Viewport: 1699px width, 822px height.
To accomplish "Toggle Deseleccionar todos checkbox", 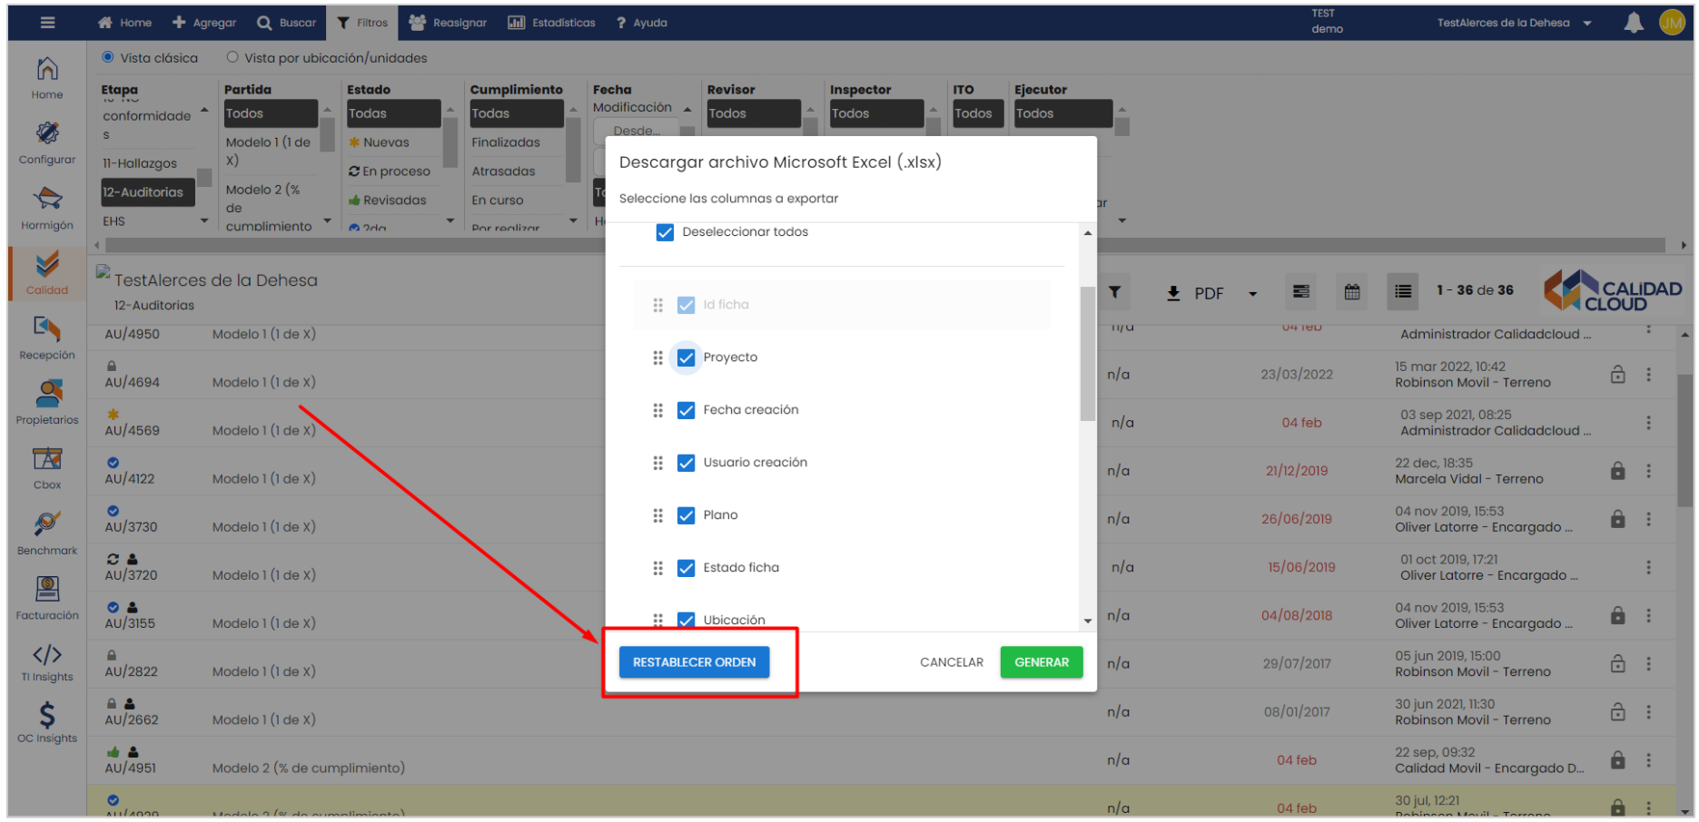I will point(665,232).
